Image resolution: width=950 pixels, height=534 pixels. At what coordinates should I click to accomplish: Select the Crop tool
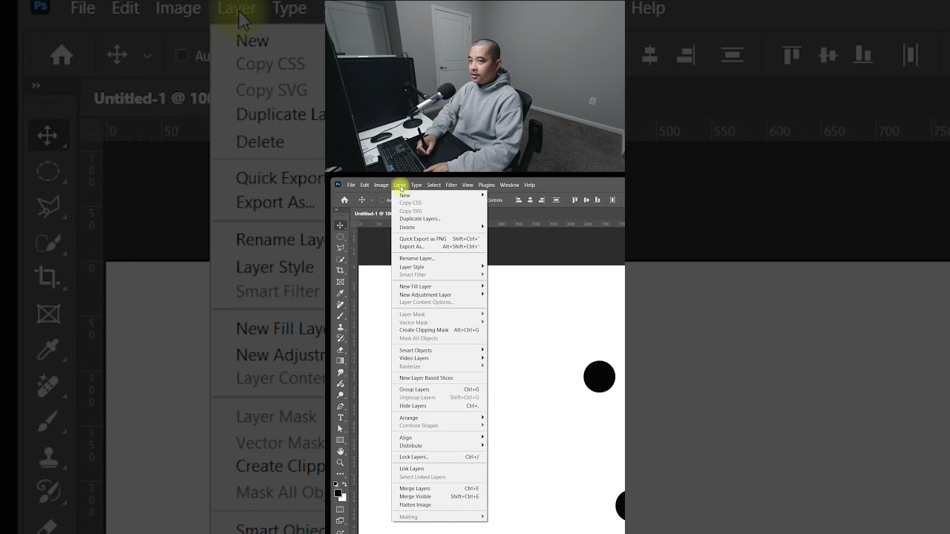coord(341,271)
